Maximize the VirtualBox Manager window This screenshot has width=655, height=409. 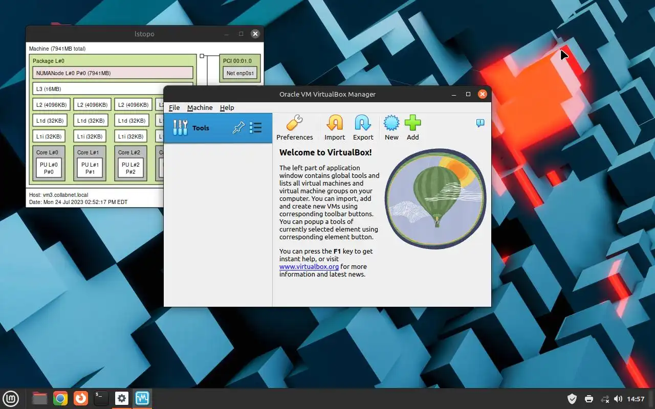(x=468, y=94)
